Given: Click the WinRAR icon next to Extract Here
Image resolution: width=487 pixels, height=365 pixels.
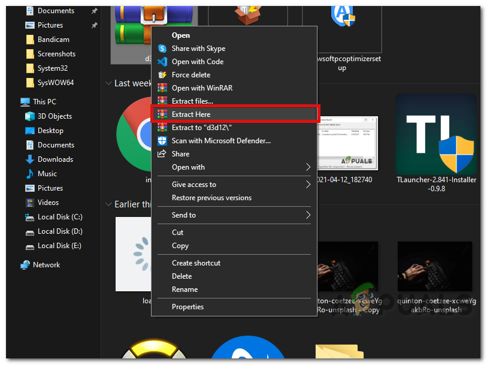Looking at the screenshot, I should 162,114.
